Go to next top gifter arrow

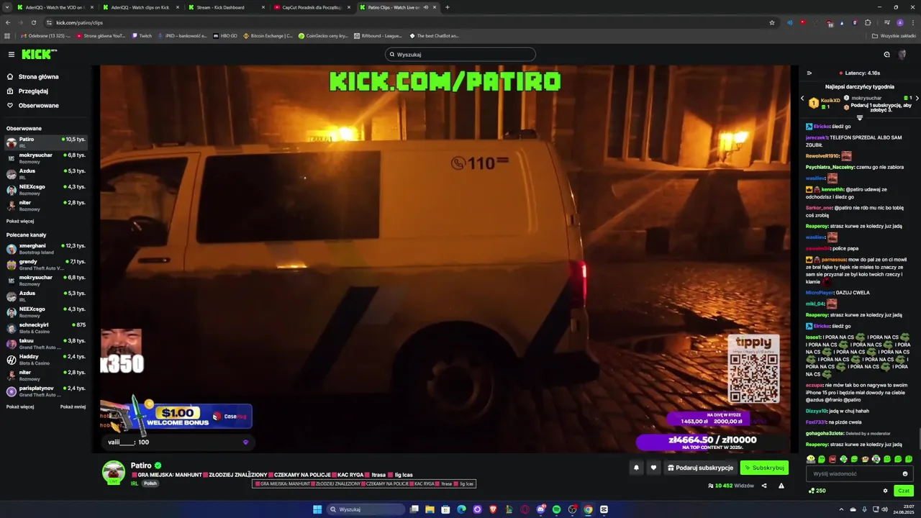click(x=917, y=99)
